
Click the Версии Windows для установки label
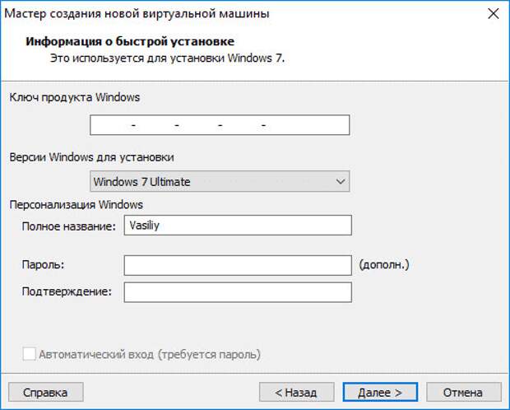coord(91,157)
